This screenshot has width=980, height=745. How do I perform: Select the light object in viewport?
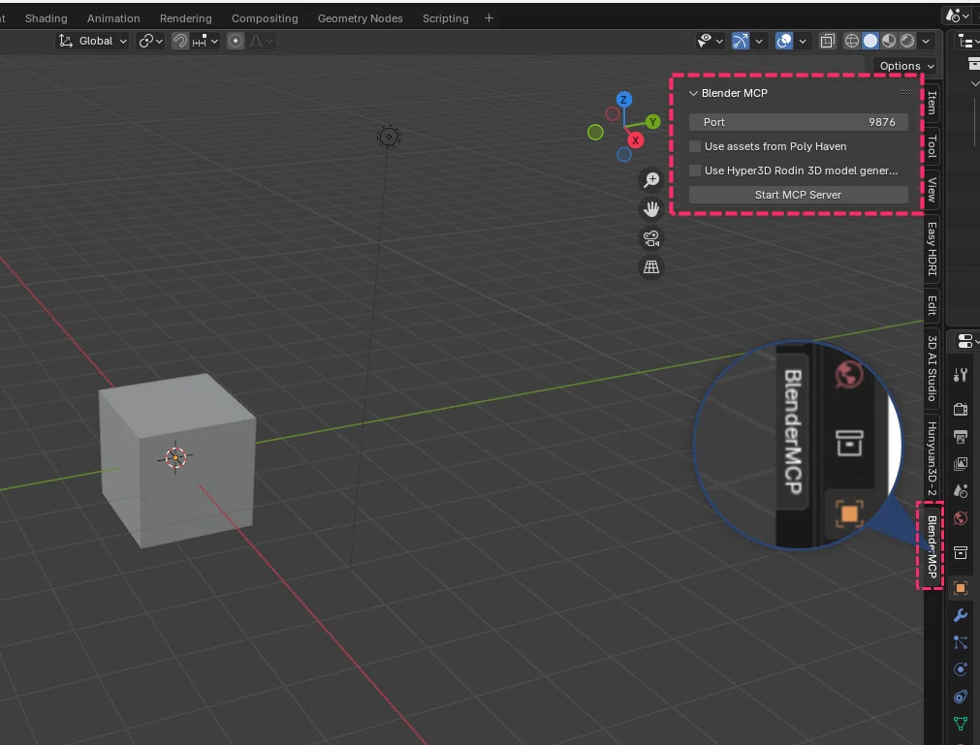(x=389, y=137)
